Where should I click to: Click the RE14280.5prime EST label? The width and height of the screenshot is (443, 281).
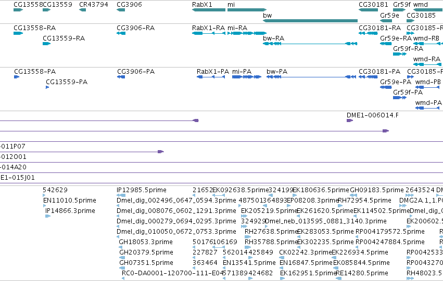click(x=362, y=274)
